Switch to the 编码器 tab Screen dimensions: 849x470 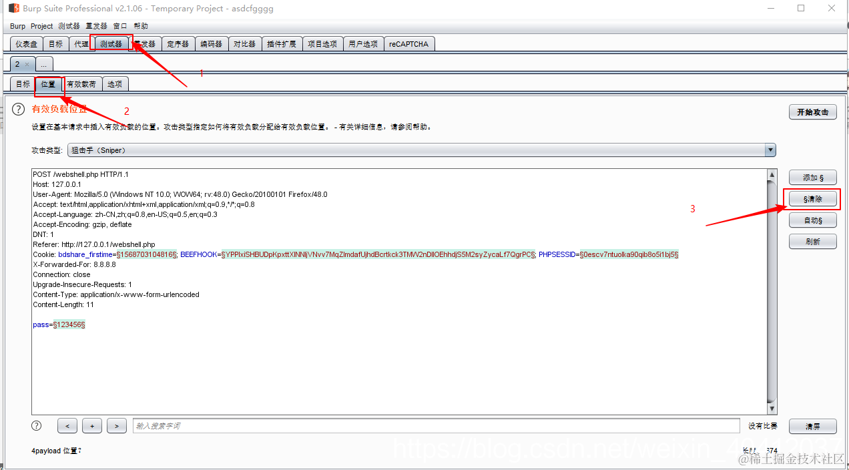[x=212, y=44]
